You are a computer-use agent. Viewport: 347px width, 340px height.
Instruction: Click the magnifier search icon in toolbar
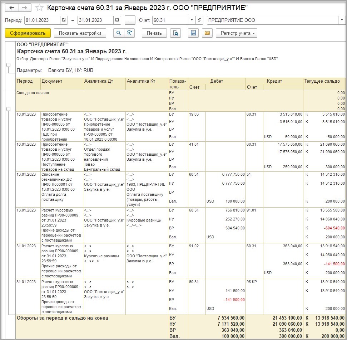(x=119, y=33)
